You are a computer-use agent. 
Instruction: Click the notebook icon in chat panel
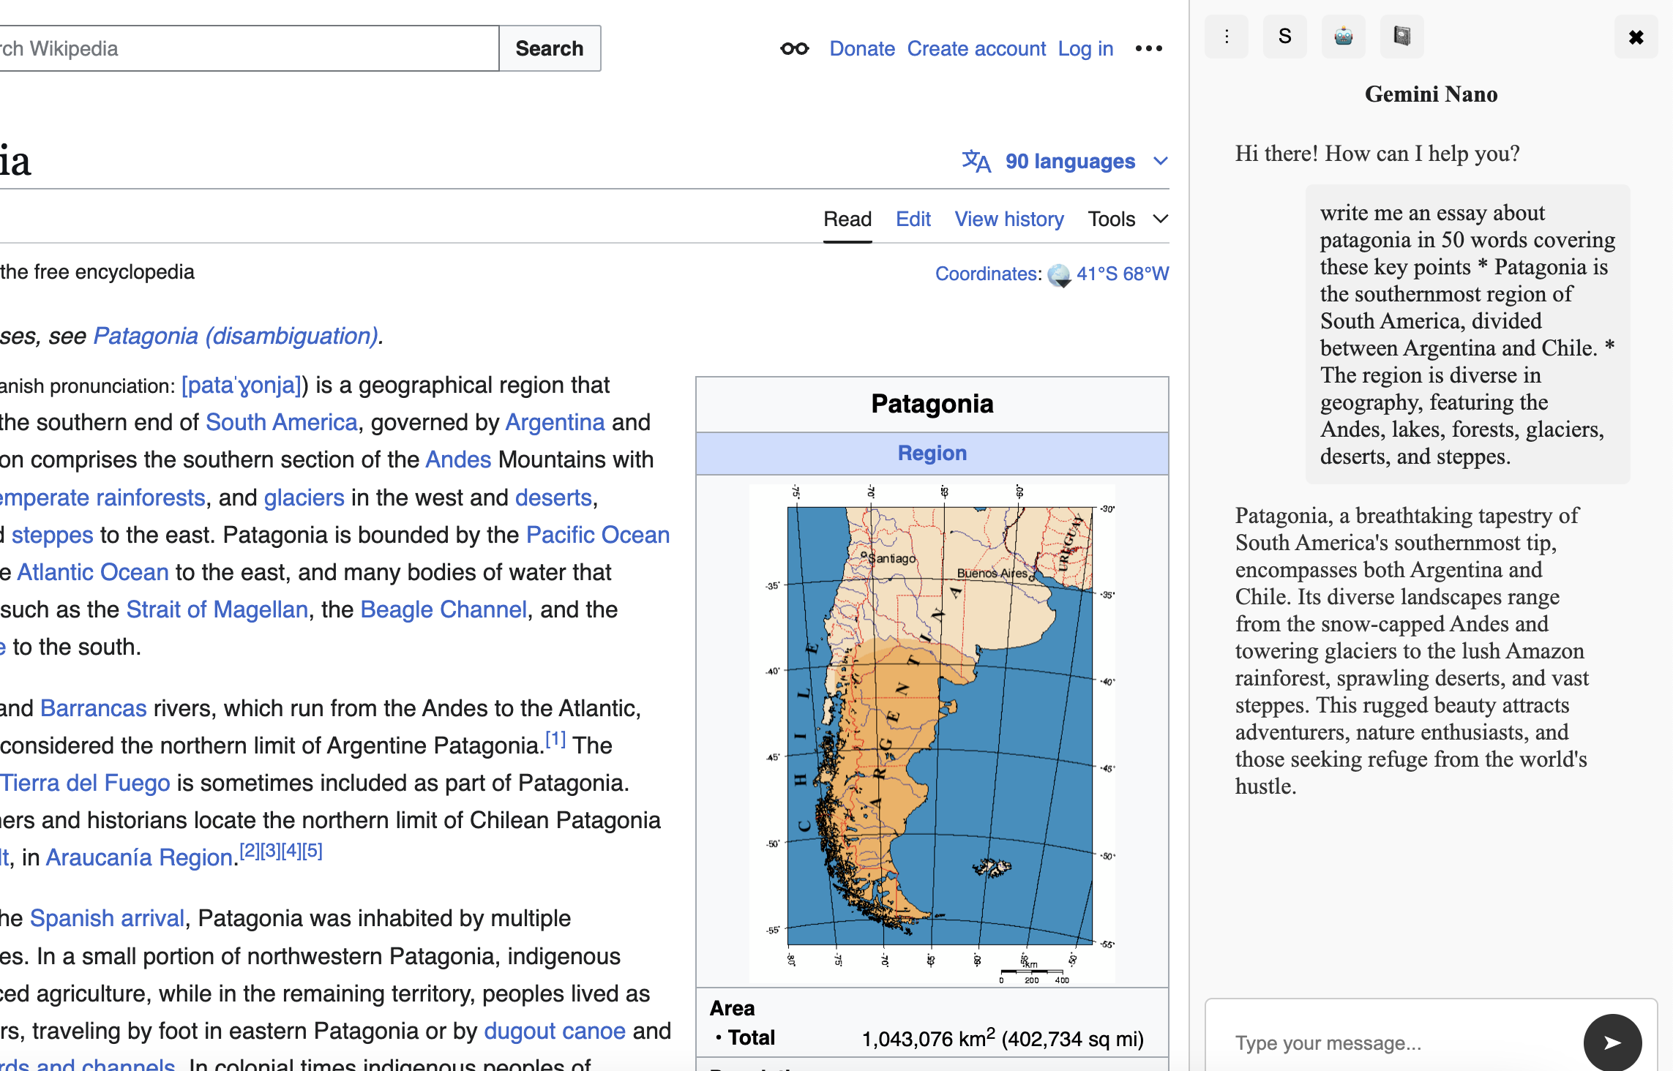point(1401,37)
